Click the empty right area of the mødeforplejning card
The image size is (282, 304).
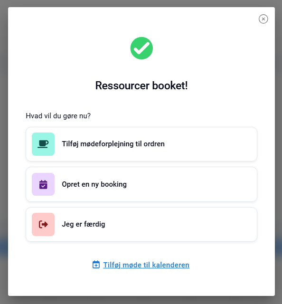[x=211, y=144]
